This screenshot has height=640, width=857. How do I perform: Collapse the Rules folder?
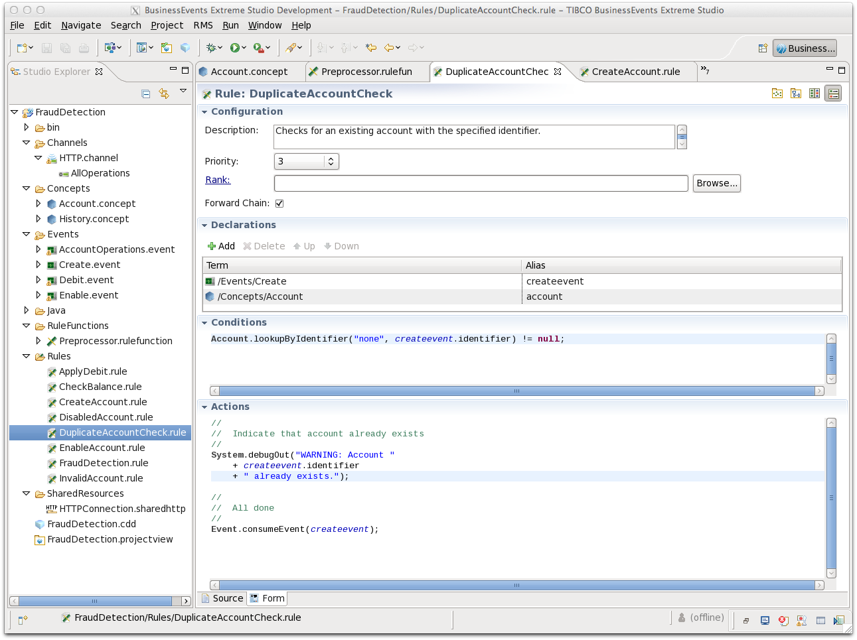point(27,356)
